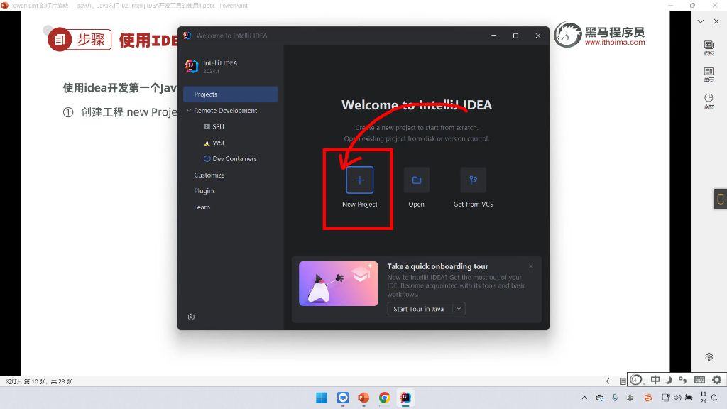Open the Learn section
The height and width of the screenshot is (409, 727).
[x=202, y=207]
